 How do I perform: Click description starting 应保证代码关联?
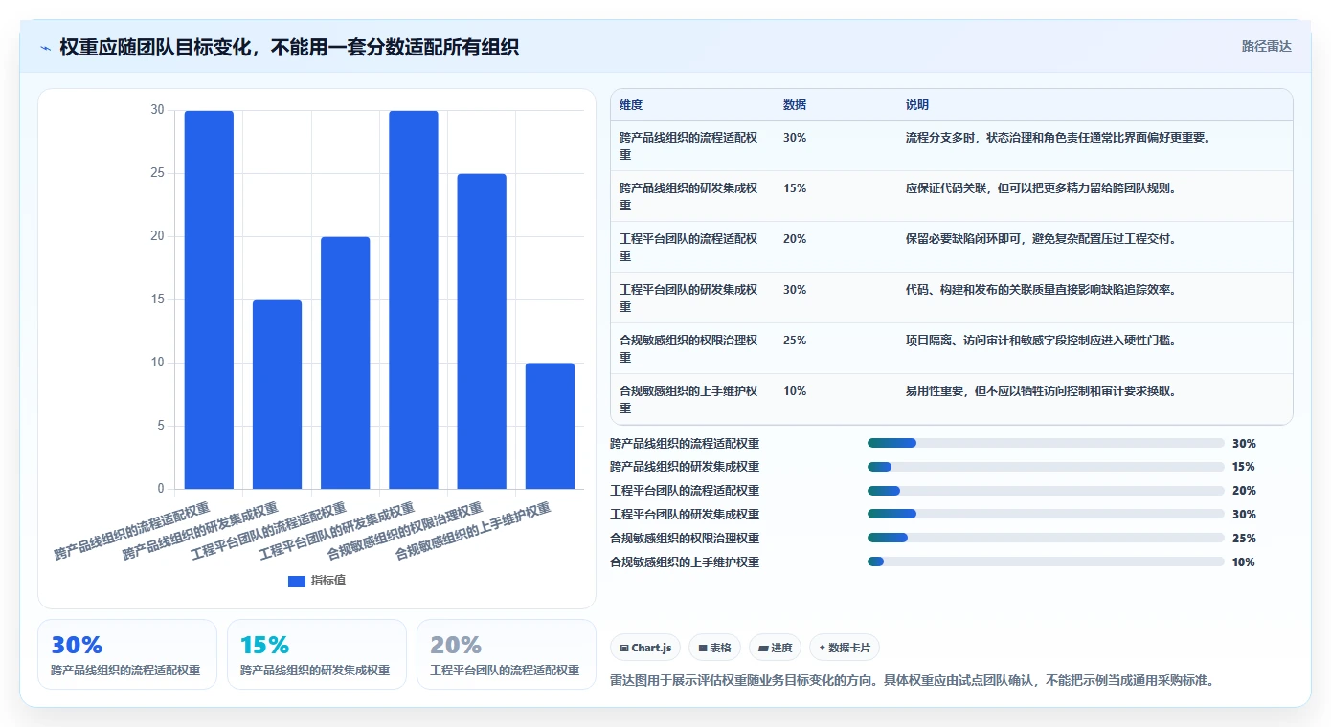click(x=1041, y=188)
